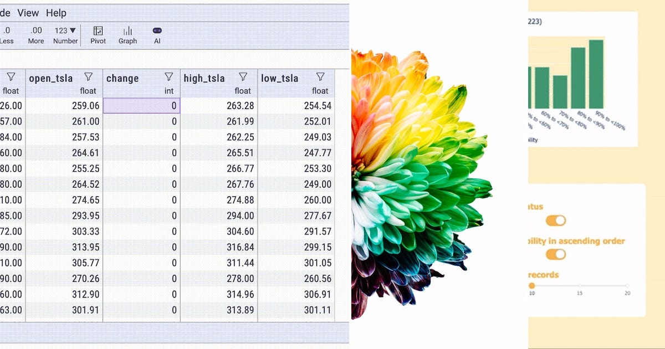665x349 pixels.
Task: Expand the float type selector under open_tsla
Action: pyautogui.click(x=87, y=90)
